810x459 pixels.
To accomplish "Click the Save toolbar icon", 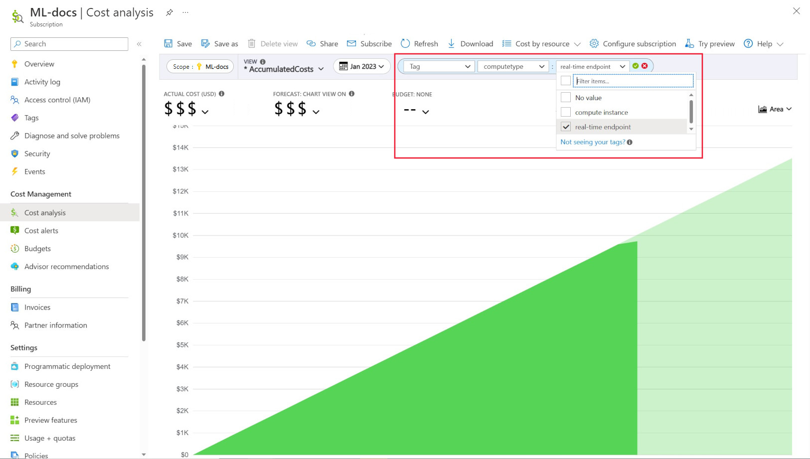I will [x=168, y=43].
